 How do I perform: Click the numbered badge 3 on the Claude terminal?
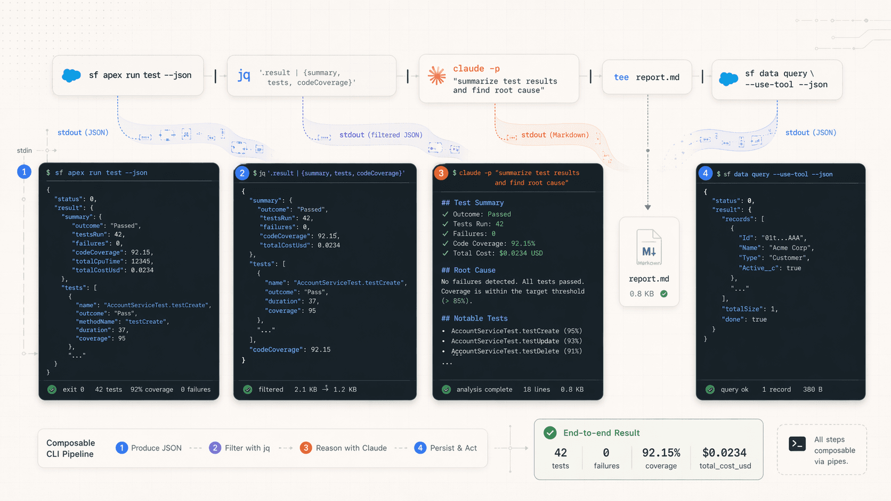(x=441, y=173)
